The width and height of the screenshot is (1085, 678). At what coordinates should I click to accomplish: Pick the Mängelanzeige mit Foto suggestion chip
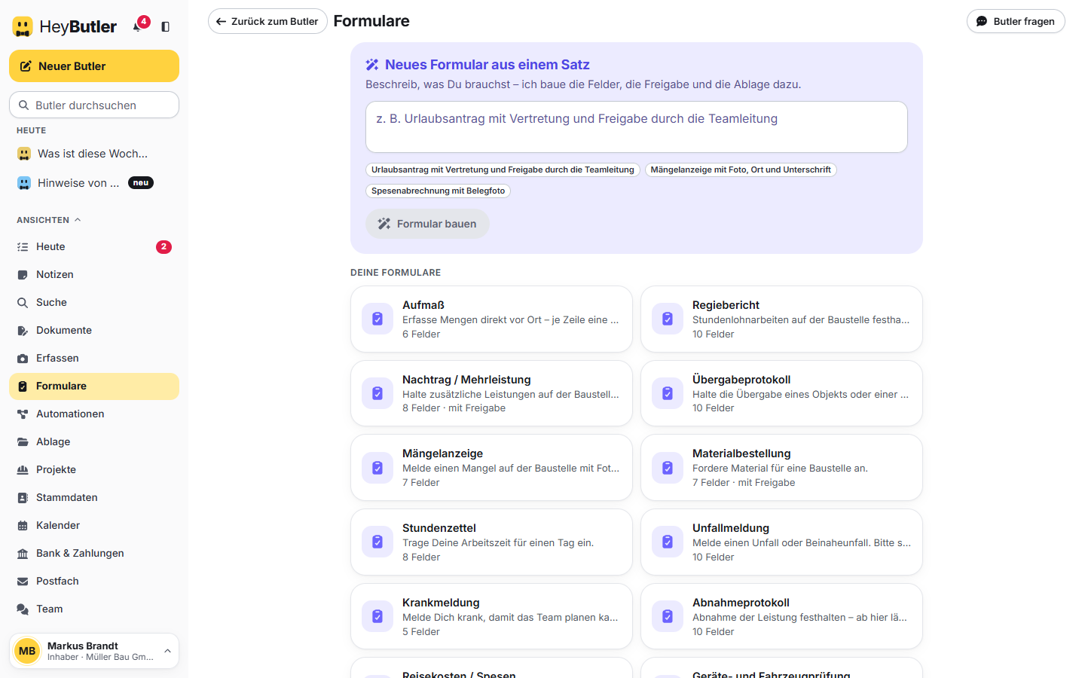pos(741,169)
